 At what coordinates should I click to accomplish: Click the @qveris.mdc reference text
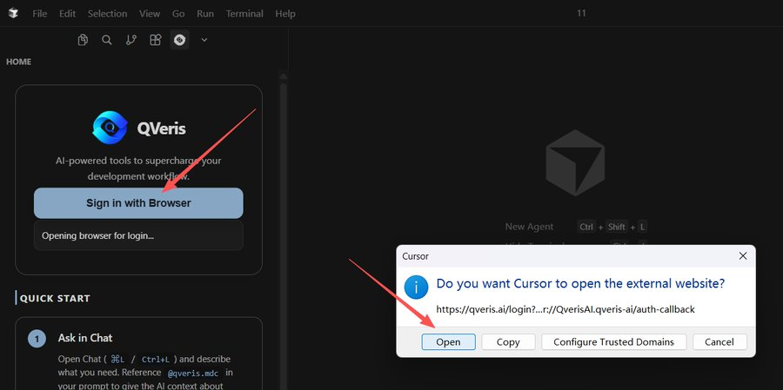coord(193,373)
